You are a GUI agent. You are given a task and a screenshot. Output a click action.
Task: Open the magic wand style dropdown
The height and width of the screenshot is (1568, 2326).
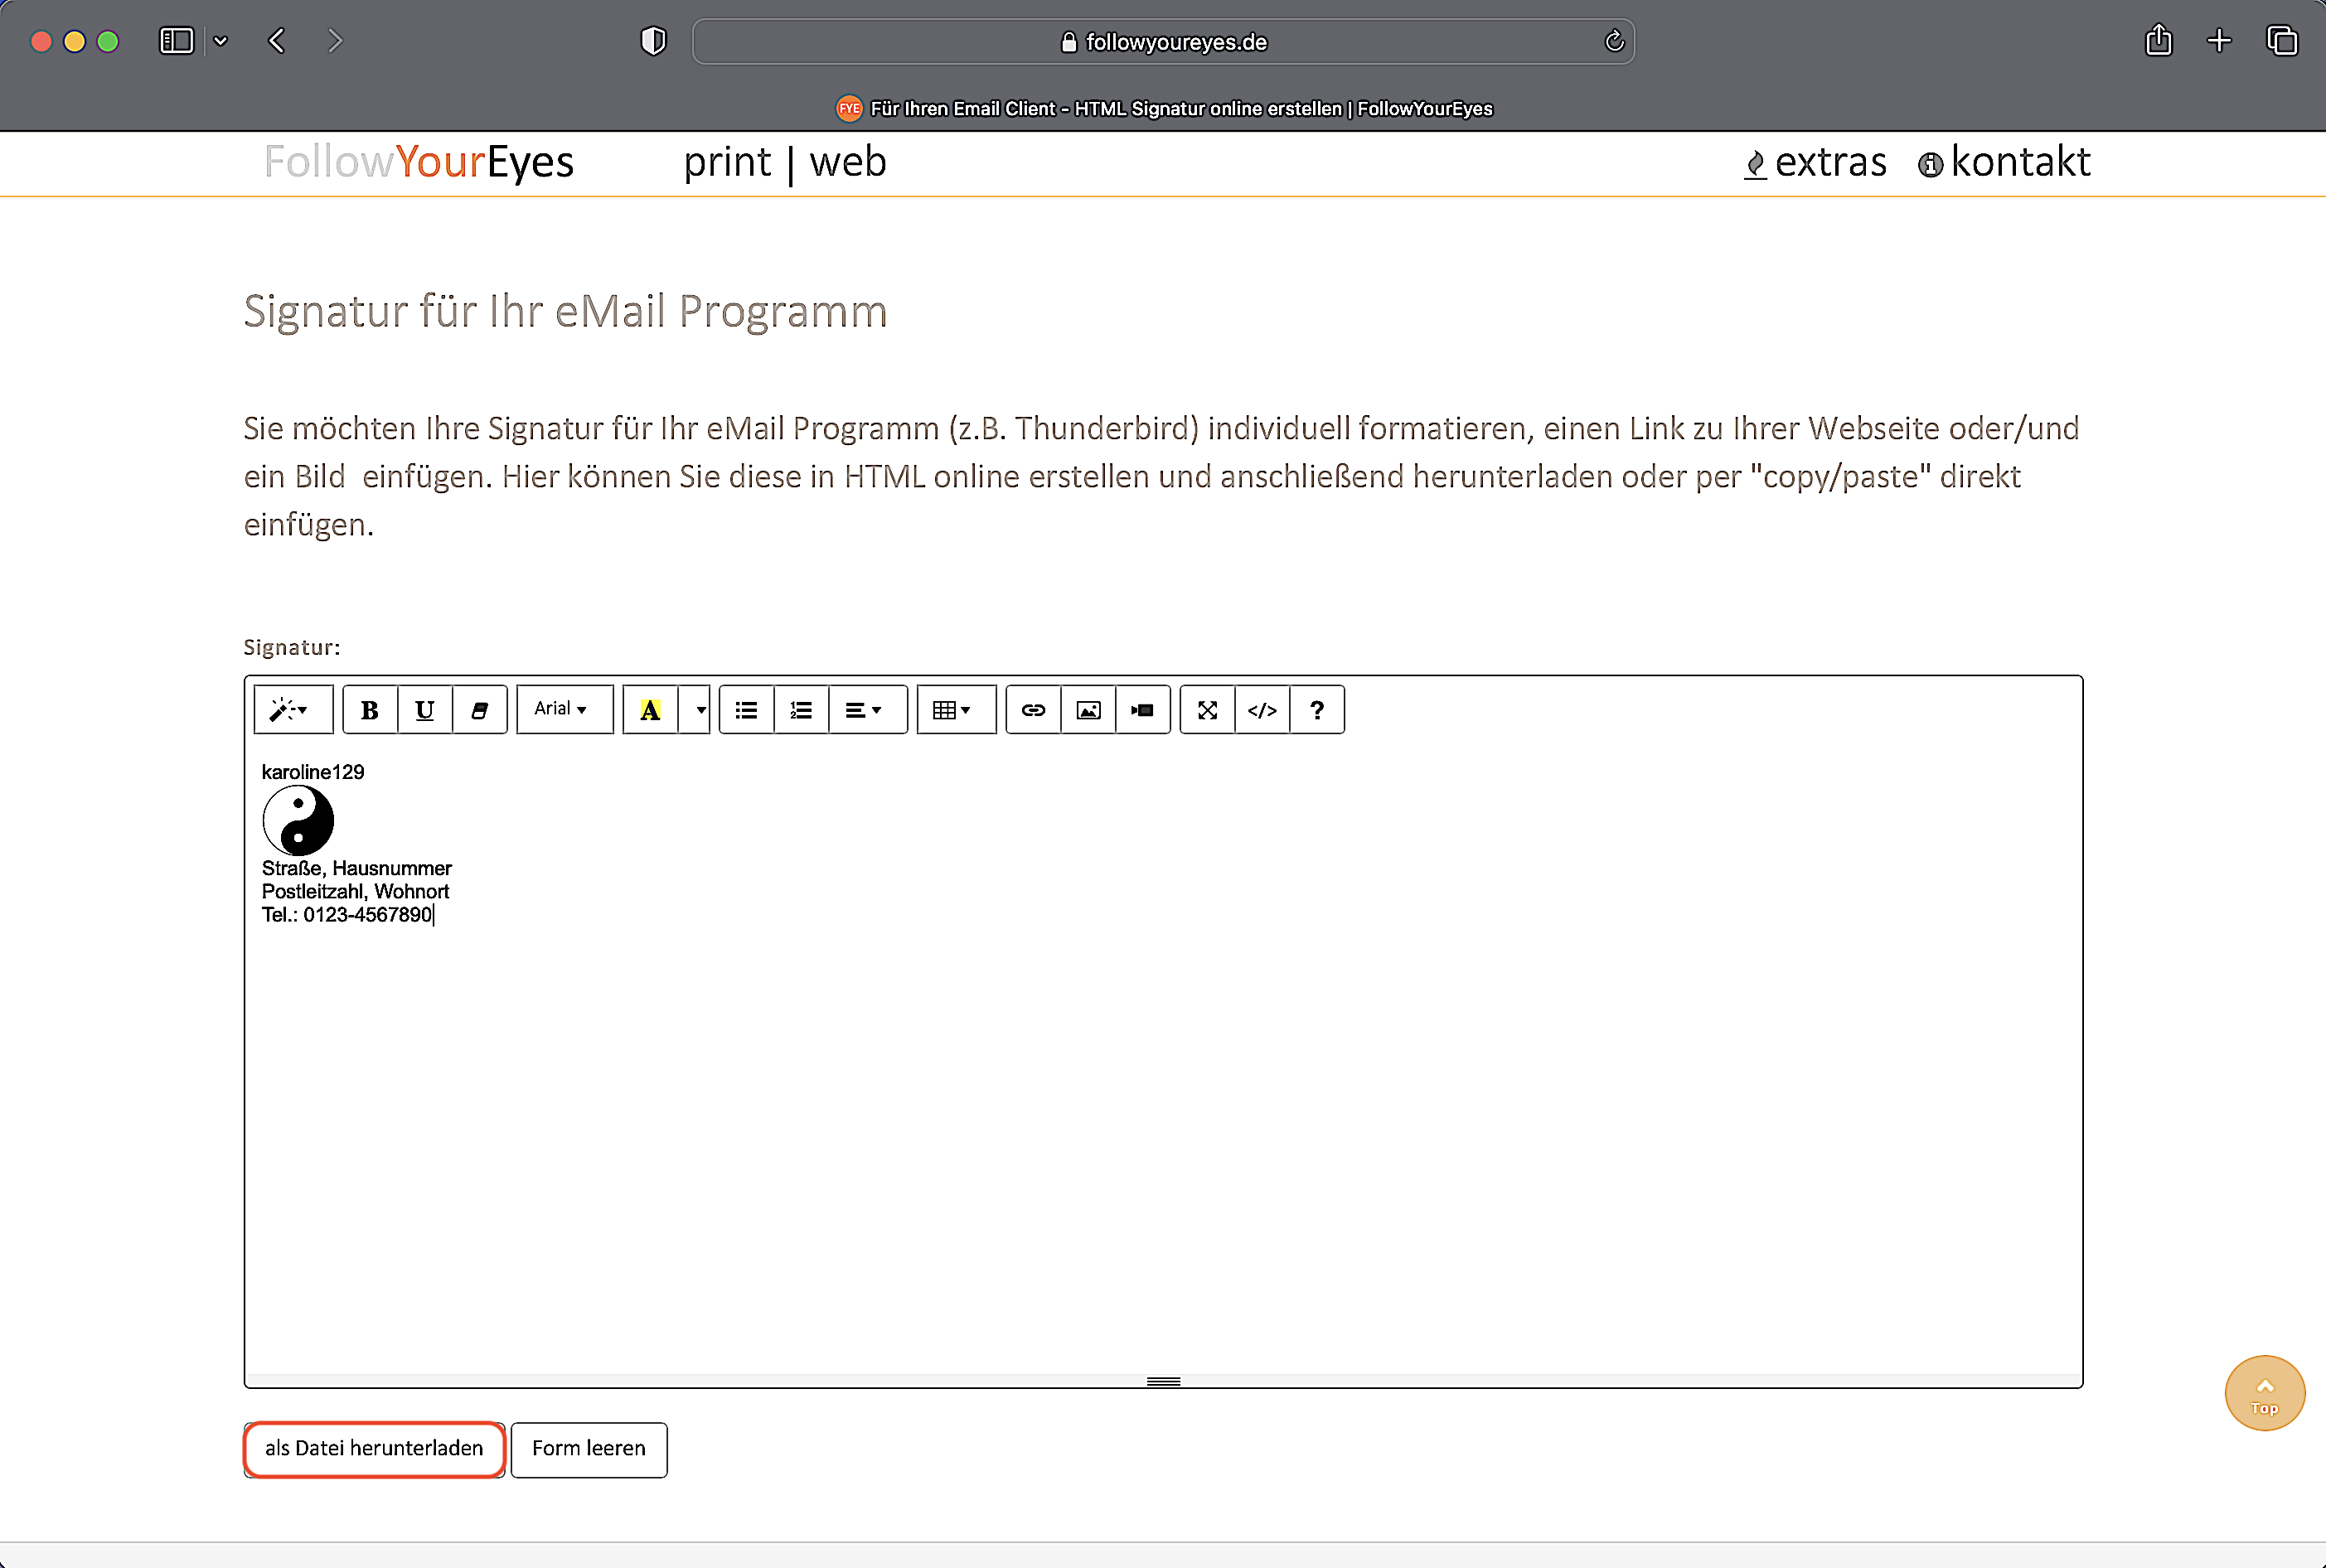click(x=291, y=710)
